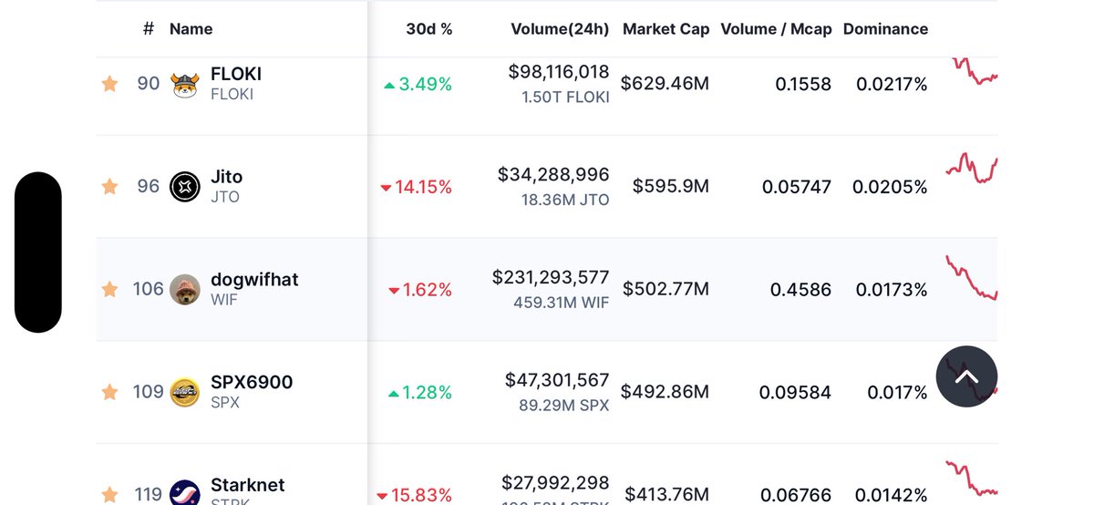Viewport: 1094px width, 505px height.
Task: Click the SPX6900 coin logo icon
Action: click(x=185, y=392)
